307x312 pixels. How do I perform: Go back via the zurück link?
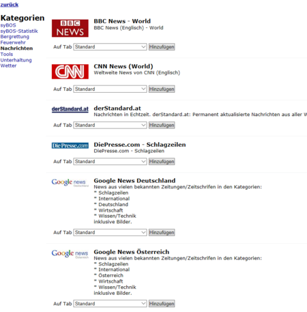[10, 5]
